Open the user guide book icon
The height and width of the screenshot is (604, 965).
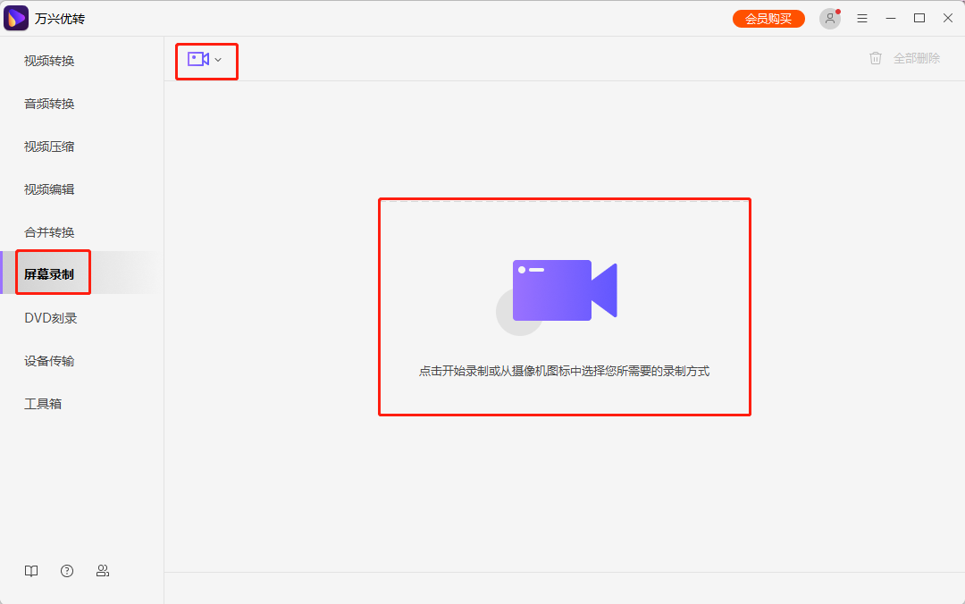point(31,571)
